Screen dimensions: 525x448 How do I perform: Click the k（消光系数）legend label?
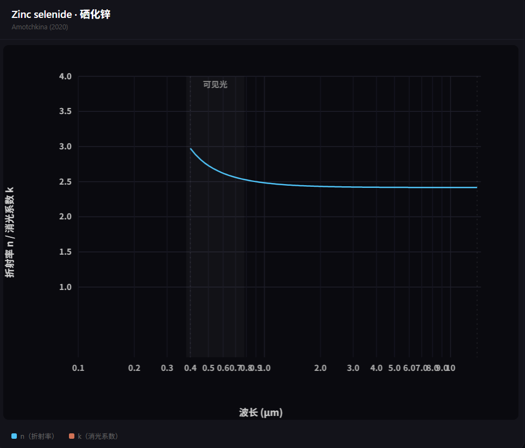[x=98, y=436]
